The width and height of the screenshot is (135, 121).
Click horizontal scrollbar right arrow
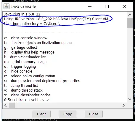[x=123, y=105]
